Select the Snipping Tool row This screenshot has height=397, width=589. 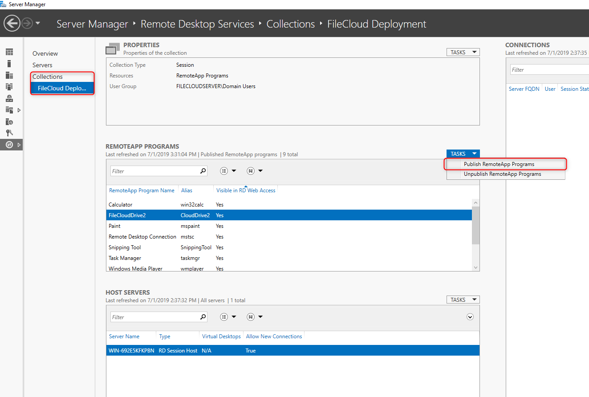[x=125, y=247]
